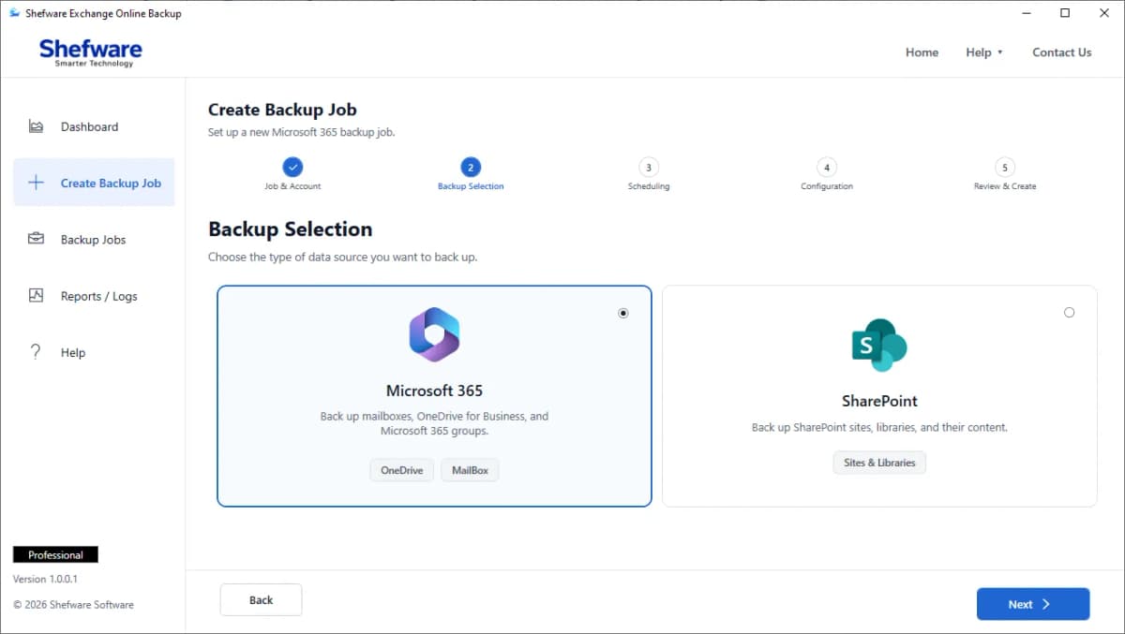The width and height of the screenshot is (1125, 634).
Task: Click the SharePoint logo icon
Action: coord(878,345)
